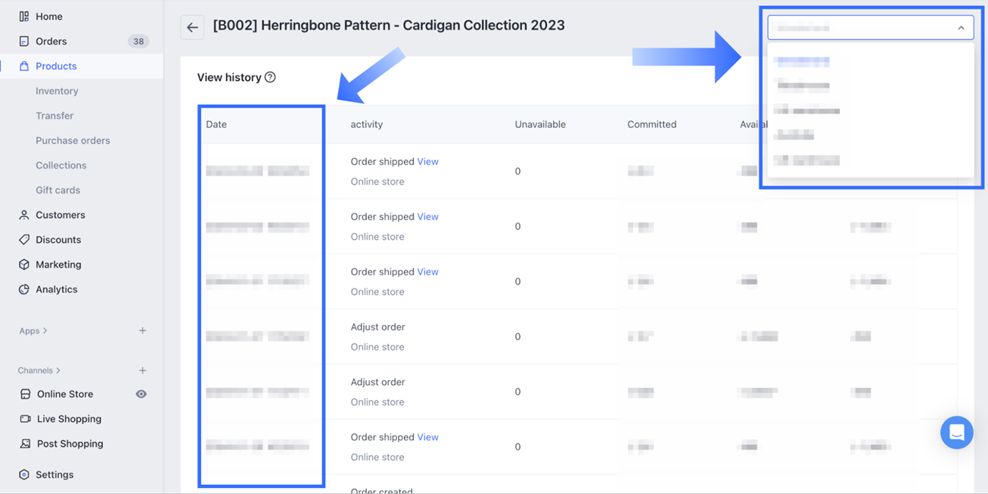Click View link in second Order shipped row

(x=428, y=217)
